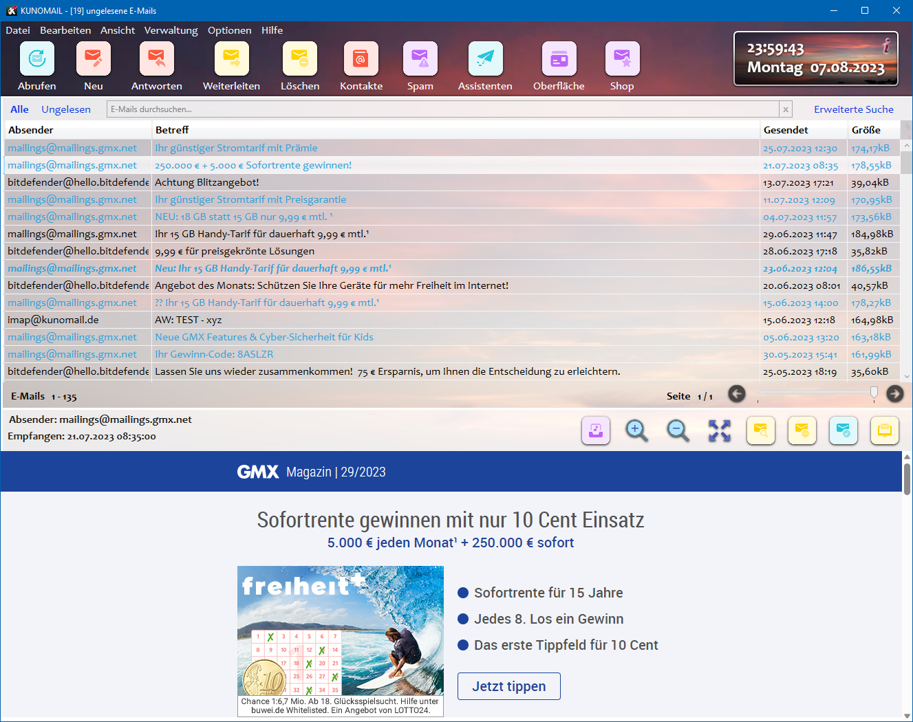Open Erweiterte Suche link
The image size is (913, 722).
[854, 109]
